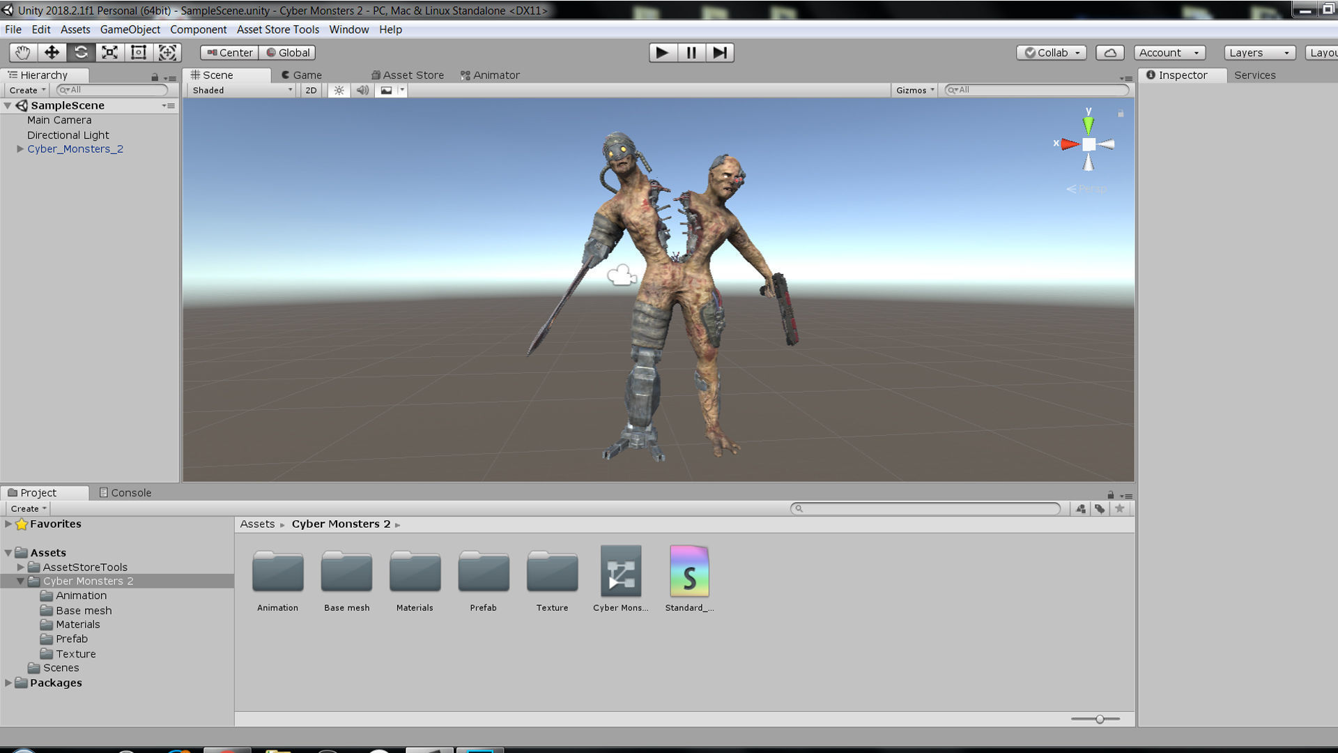Select the Rotate tool
1338x753 pixels.
coord(81,52)
